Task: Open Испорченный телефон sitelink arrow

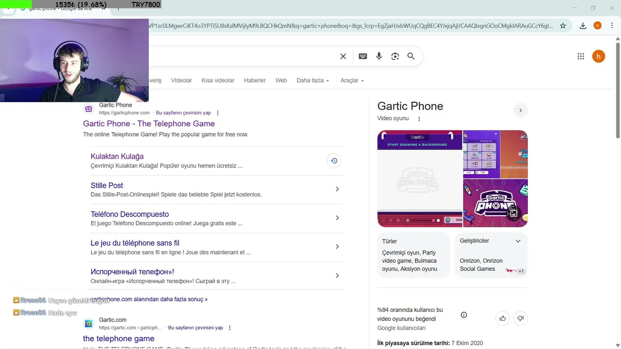Action: click(337, 276)
